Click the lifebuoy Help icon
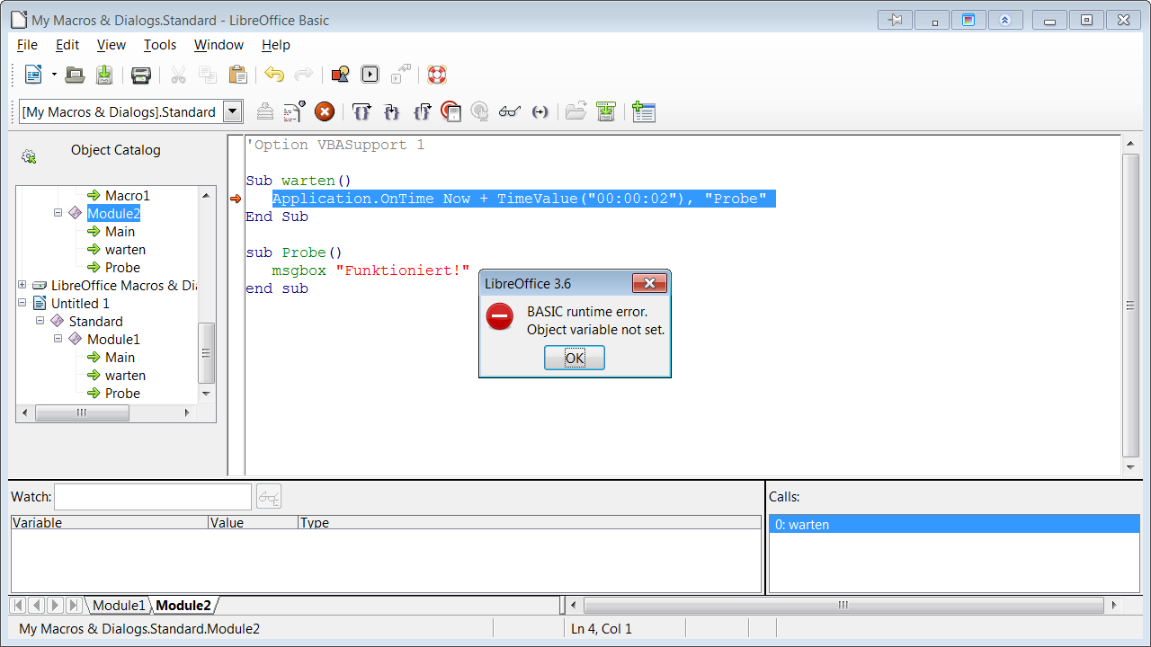Screen dimensions: 1151x647 [437, 75]
